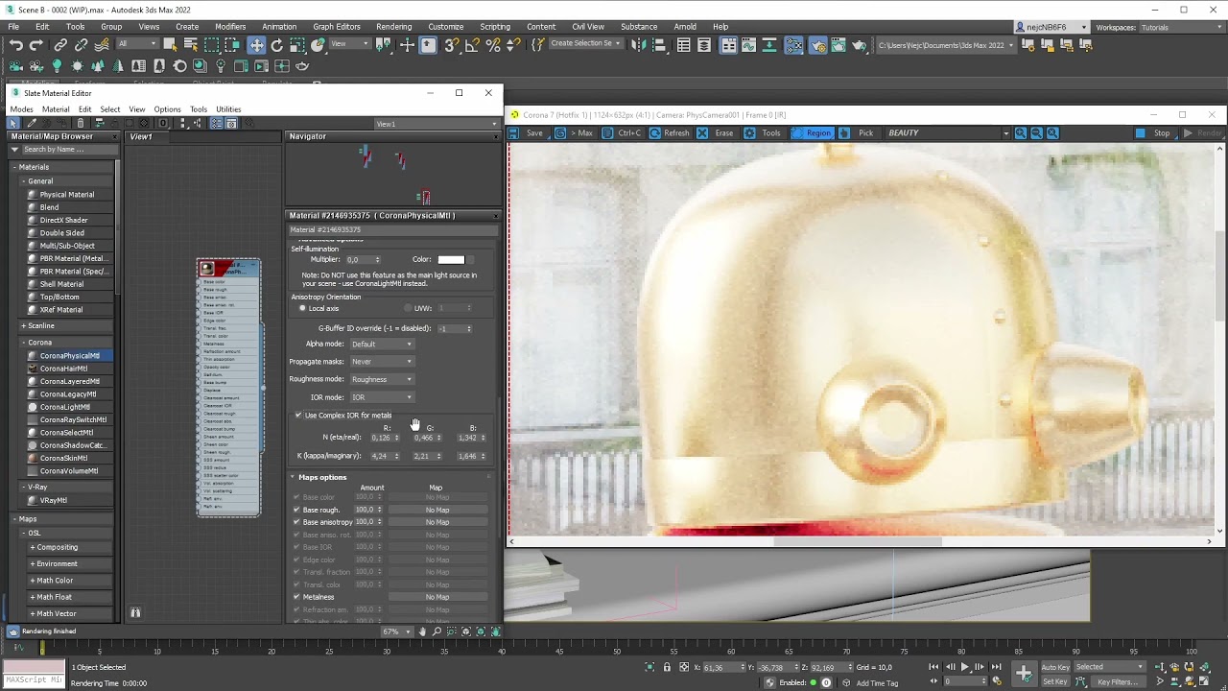Click the Metalness No Map button
Viewport: 1228px width, 691px height.
437,597
